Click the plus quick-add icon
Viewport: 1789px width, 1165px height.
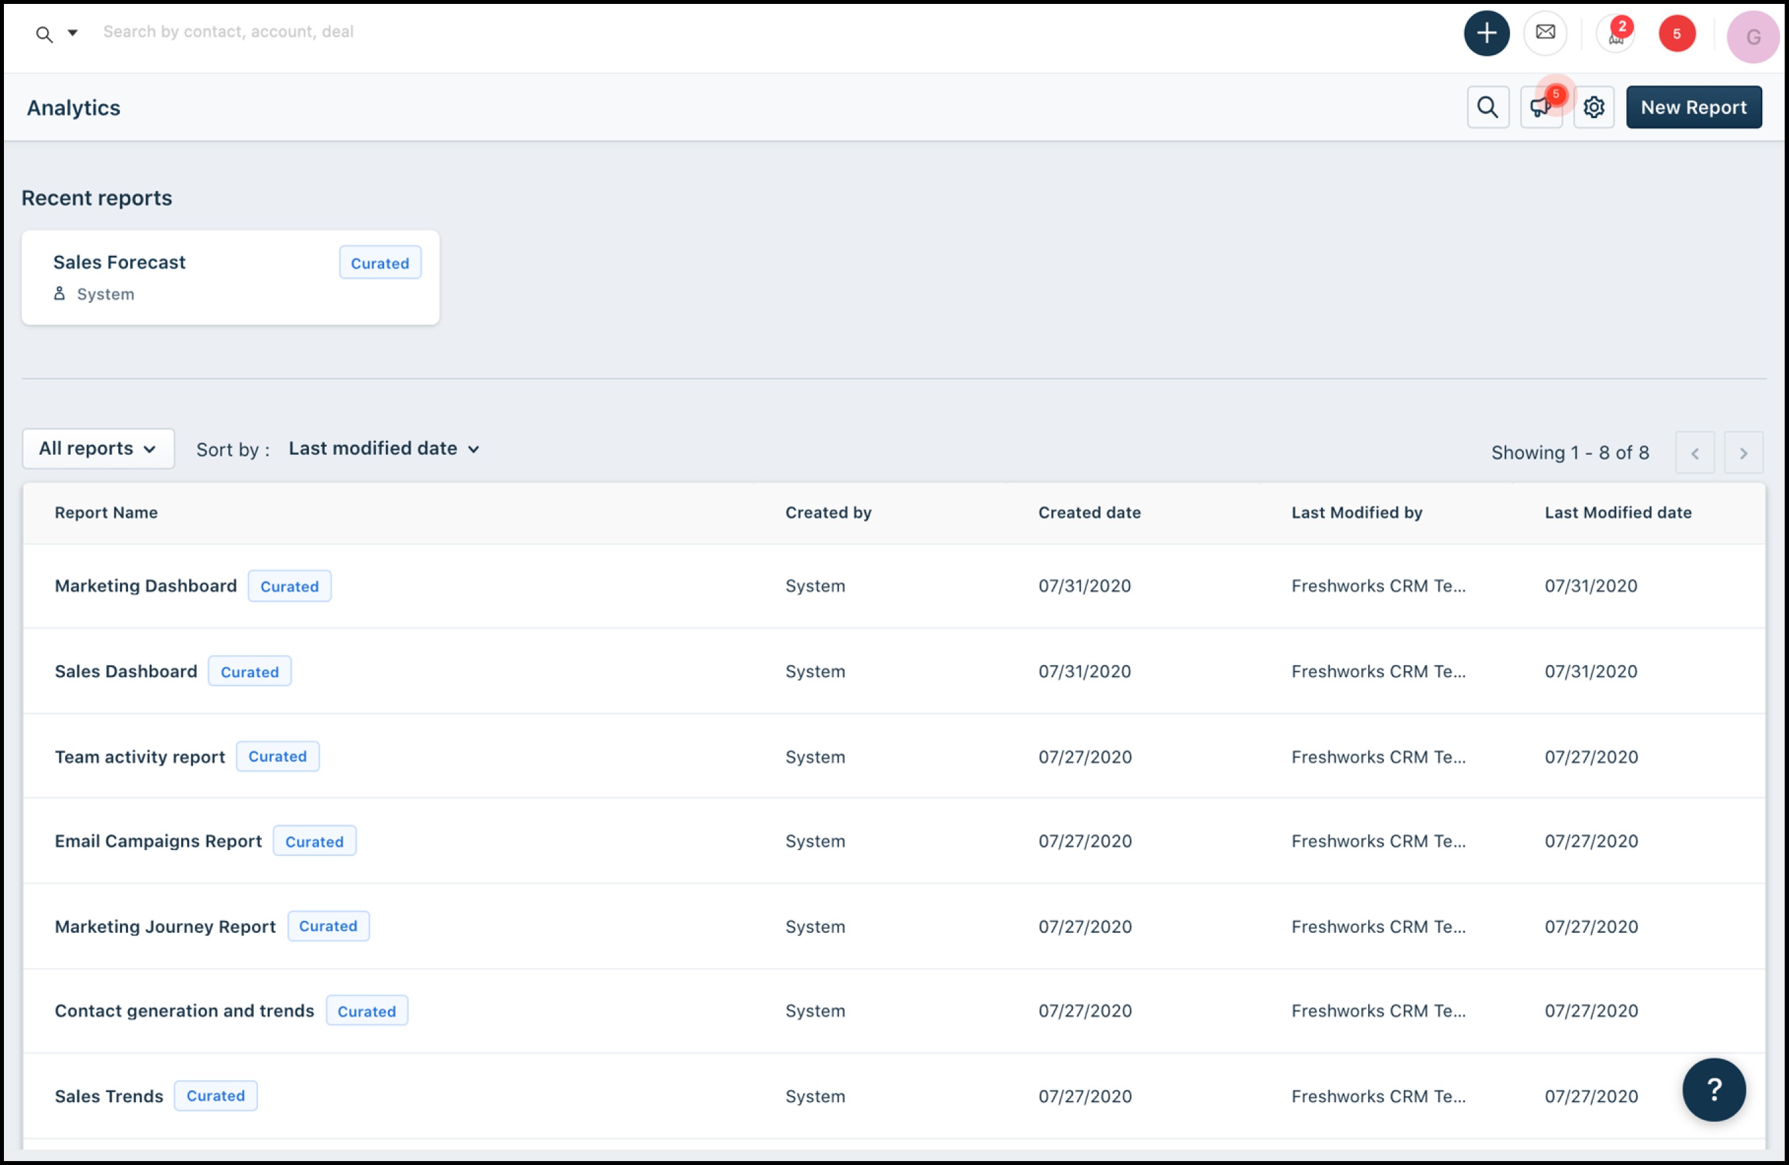point(1486,34)
